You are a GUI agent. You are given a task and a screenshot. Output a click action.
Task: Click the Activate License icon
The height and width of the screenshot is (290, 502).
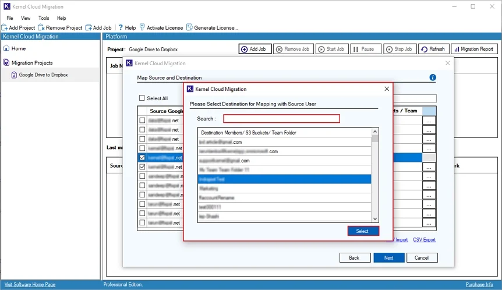click(142, 27)
